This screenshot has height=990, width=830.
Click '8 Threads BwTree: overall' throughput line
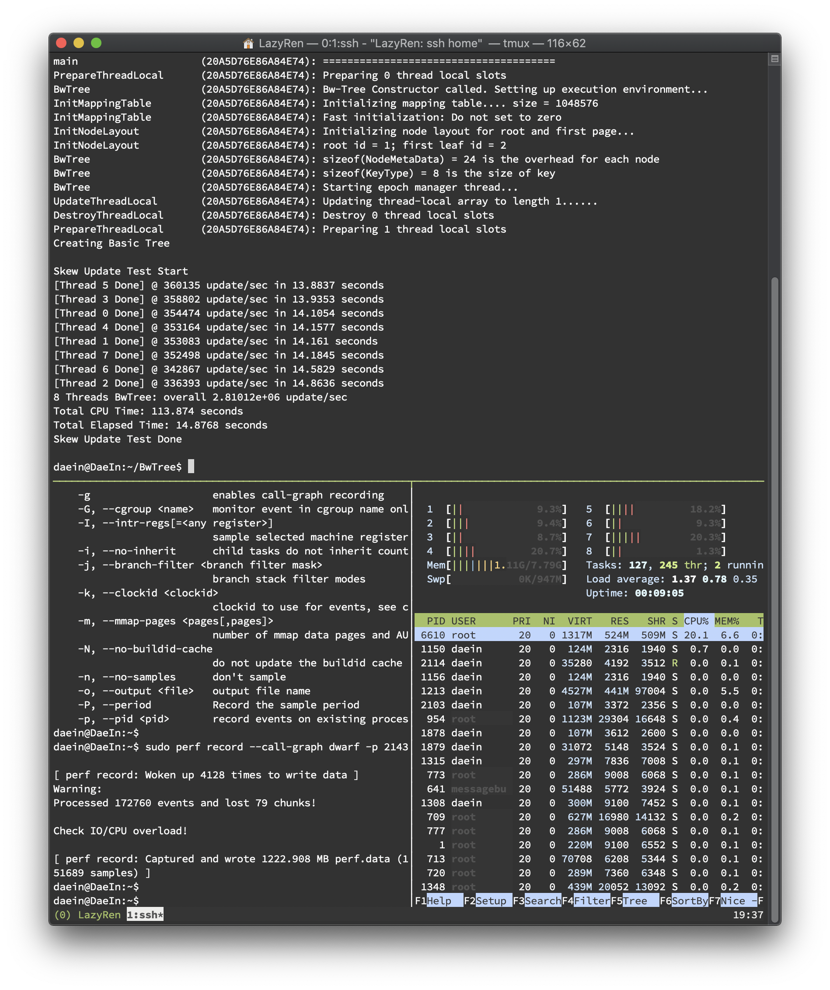200,397
